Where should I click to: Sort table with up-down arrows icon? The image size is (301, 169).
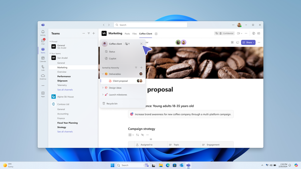pyautogui.click(x=137, y=135)
